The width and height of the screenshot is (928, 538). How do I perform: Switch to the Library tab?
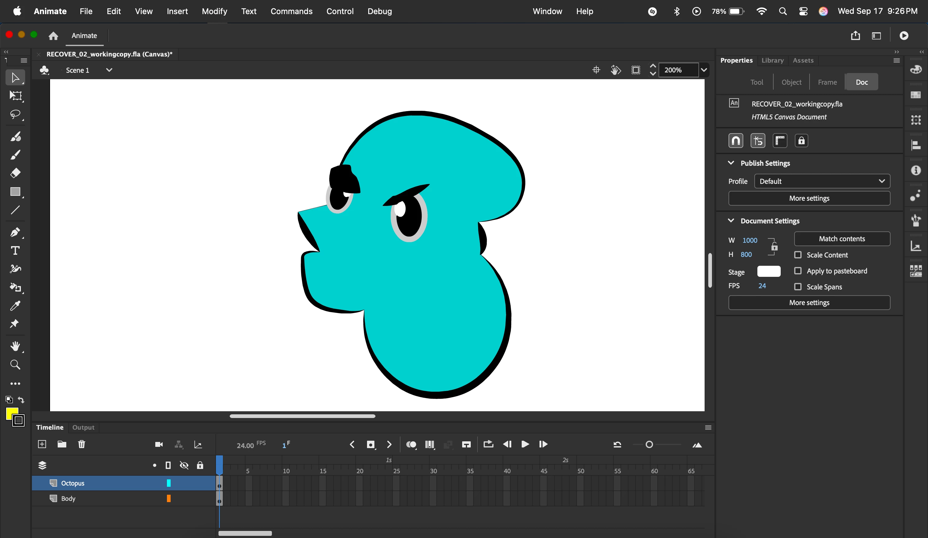772,60
